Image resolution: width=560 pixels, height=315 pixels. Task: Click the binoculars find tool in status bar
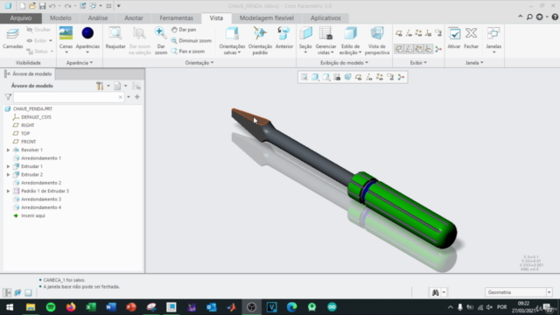point(435,292)
